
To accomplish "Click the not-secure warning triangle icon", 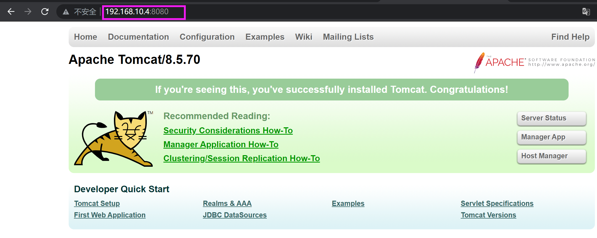I will 66,12.
